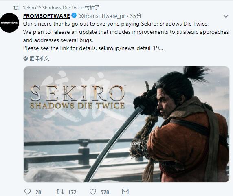Open Sekiro: Shadows Die Twice retweeter profile
This screenshot has height=196, width=233.
53,8
